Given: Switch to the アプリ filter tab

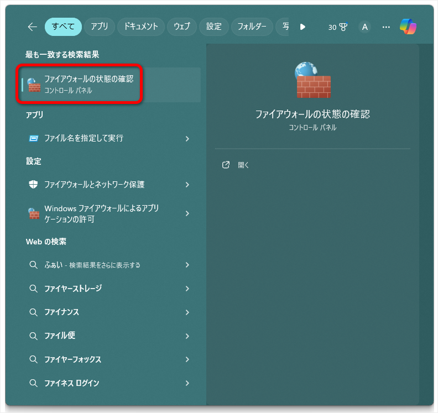Looking at the screenshot, I should point(100,27).
